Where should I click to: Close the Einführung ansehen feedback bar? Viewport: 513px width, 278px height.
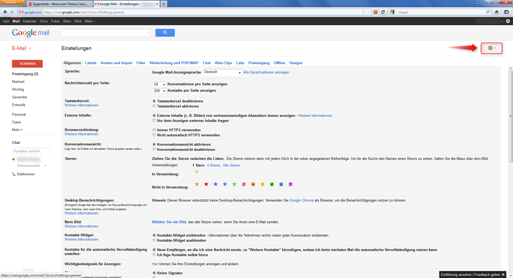[503, 275]
